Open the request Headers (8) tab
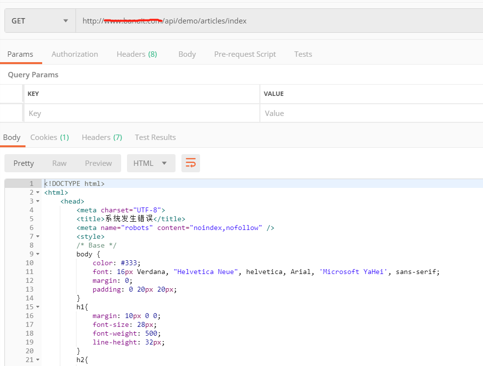The width and height of the screenshot is (483, 366). point(137,54)
